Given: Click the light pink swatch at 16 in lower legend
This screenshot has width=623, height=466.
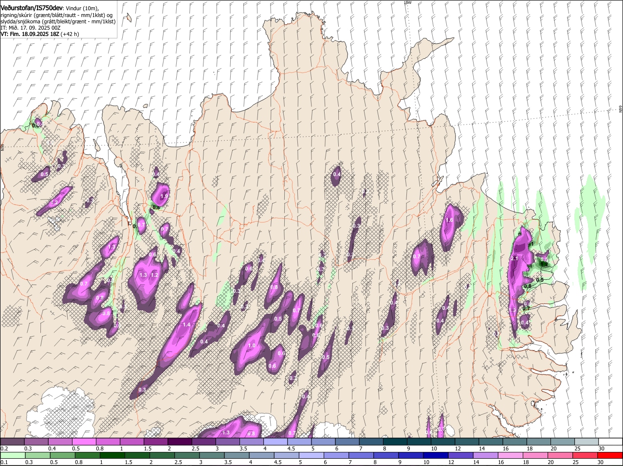Looking at the screenshot, I should pos(511,456).
